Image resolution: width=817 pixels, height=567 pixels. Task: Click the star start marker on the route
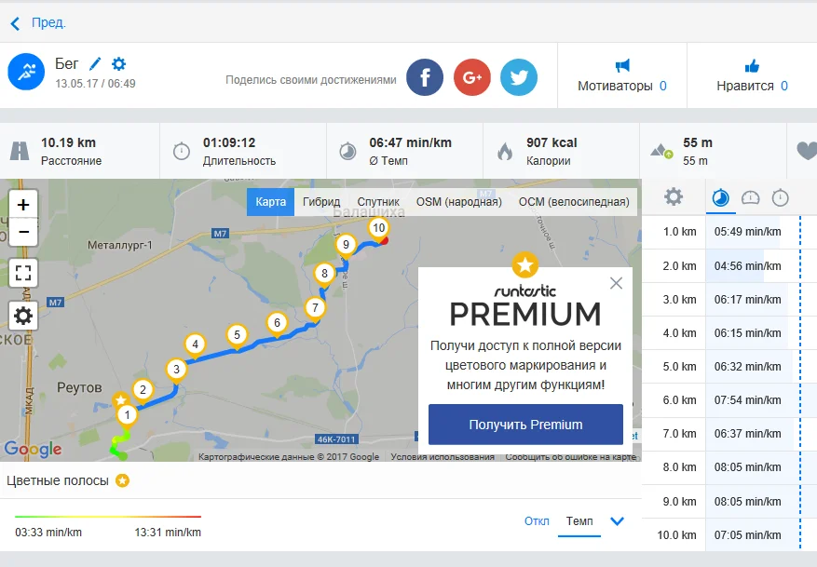click(x=121, y=399)
